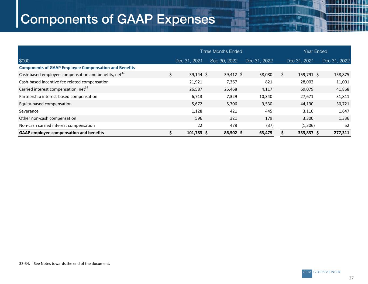The width and height of the screenshot is (368, 284).
Task: Select the Three Months Ended header
Action: tap(221, 51)
